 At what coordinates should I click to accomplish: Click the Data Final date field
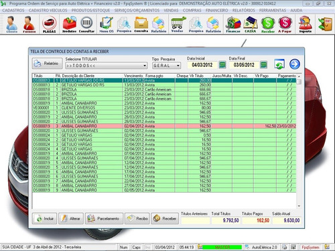tap(244, 65)
